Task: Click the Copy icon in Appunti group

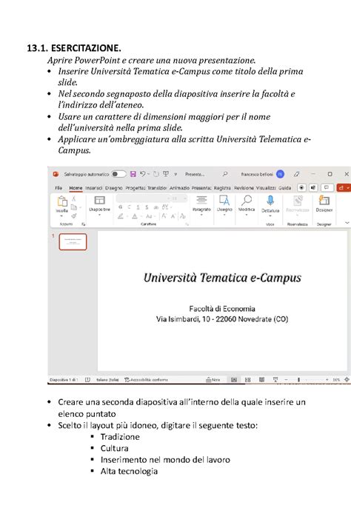Action: point(74,207)
